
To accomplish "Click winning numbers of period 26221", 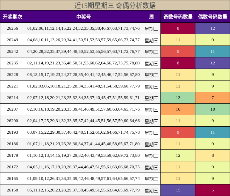I will coord(84,86).
